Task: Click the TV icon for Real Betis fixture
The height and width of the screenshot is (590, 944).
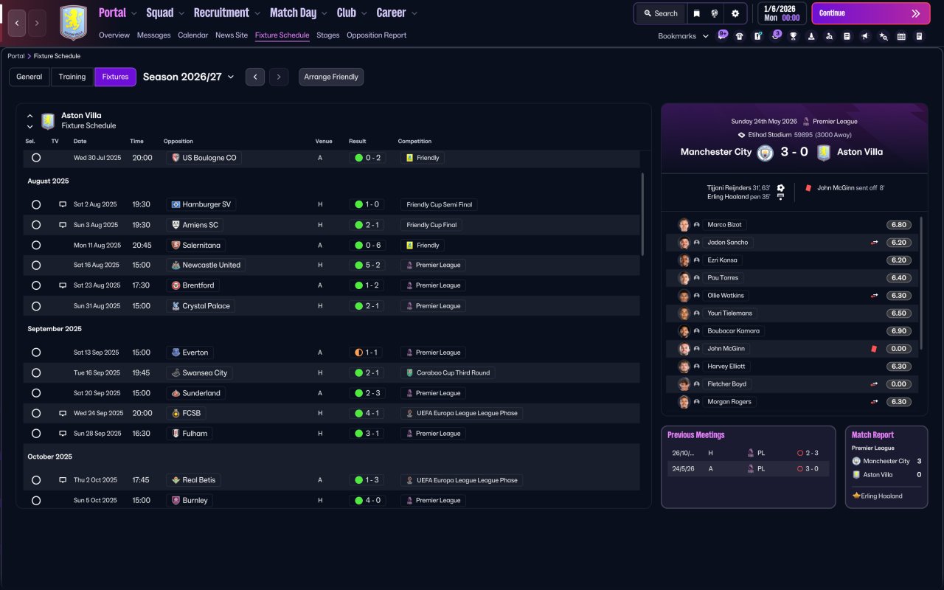Action: pos(63,480)
